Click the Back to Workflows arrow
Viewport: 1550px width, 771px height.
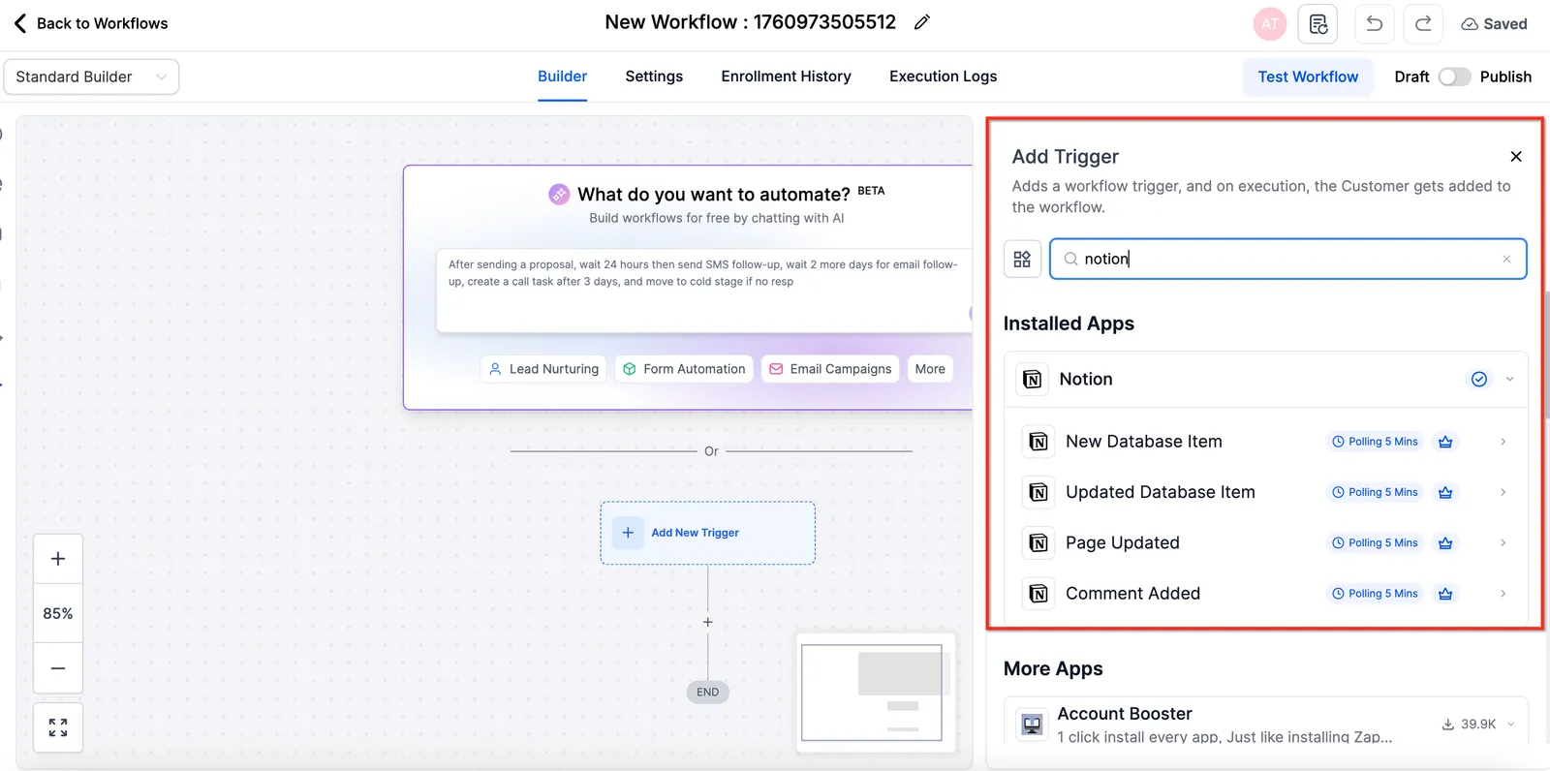(20, 23)
